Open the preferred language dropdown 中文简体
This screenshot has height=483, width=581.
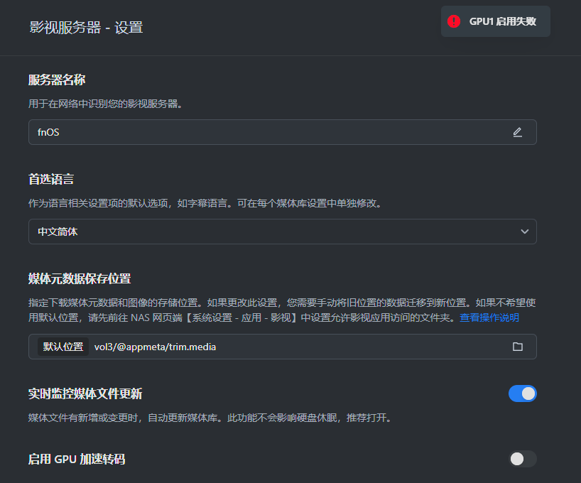click(x=283, y=232)
